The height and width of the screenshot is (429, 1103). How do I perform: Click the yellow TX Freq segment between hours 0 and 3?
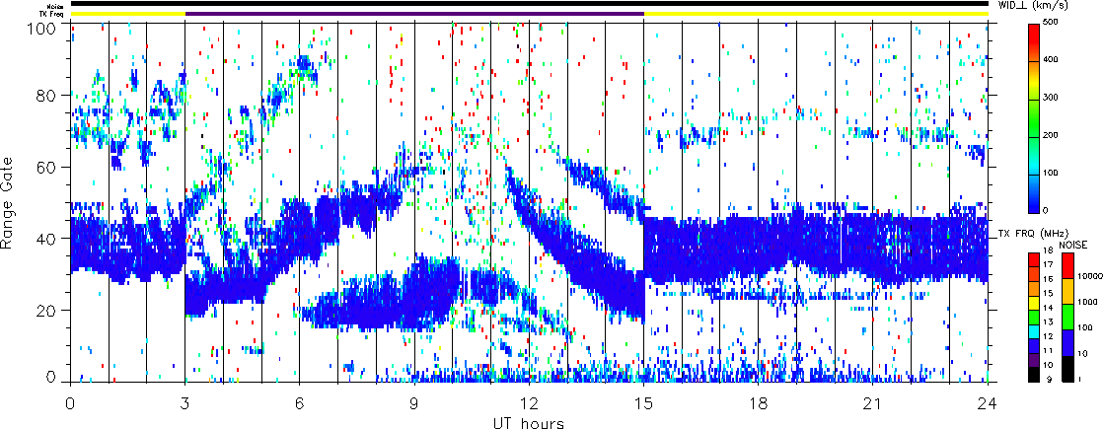coord(127,14)
